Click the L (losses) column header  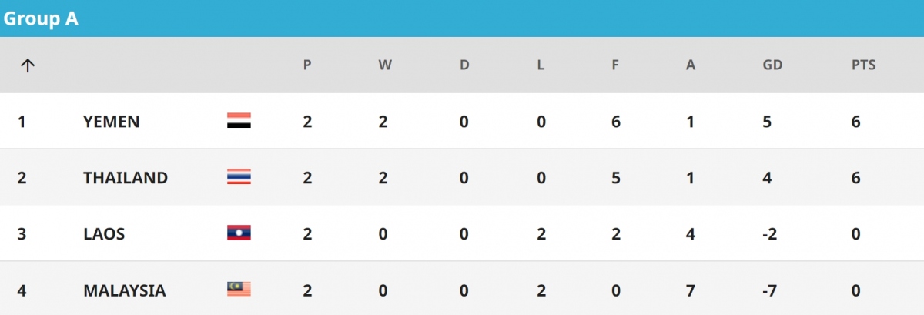coord(541,65)
